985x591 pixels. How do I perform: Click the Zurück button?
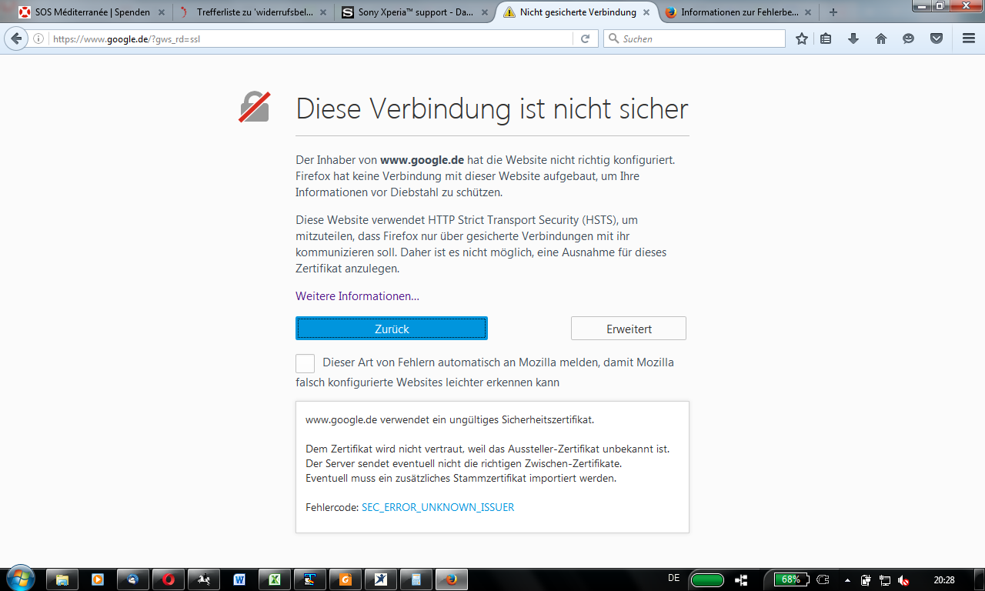coord(392,329)
